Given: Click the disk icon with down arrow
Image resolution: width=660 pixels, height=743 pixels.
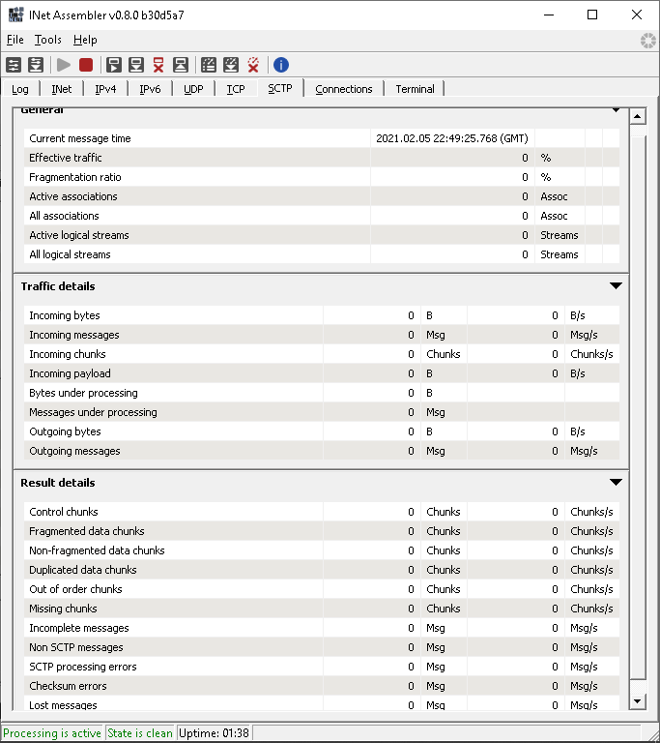Looking at the screenshot, I should [x=136, y=65].
